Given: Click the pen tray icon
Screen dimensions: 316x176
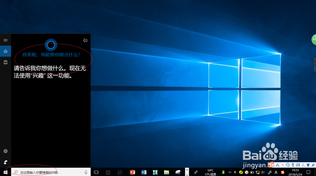Looking at the screenshot, I should [270, 172].
